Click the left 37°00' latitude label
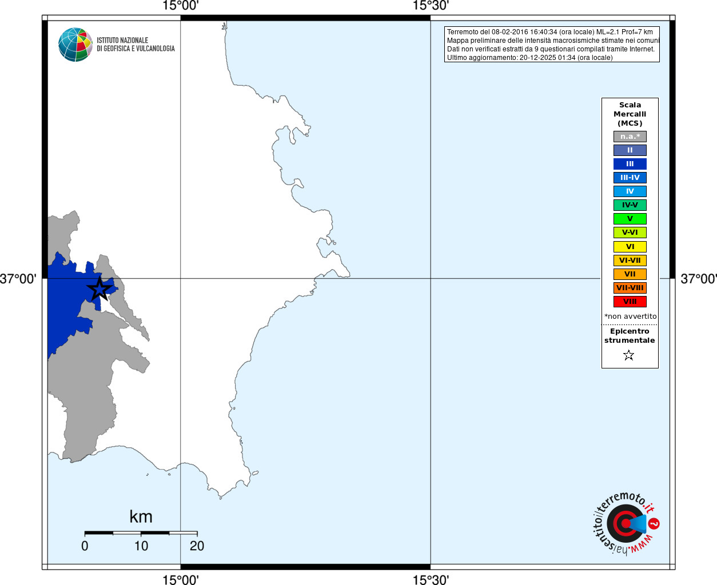This screenshot has width=717, height=585. click(x=18, y=279)
